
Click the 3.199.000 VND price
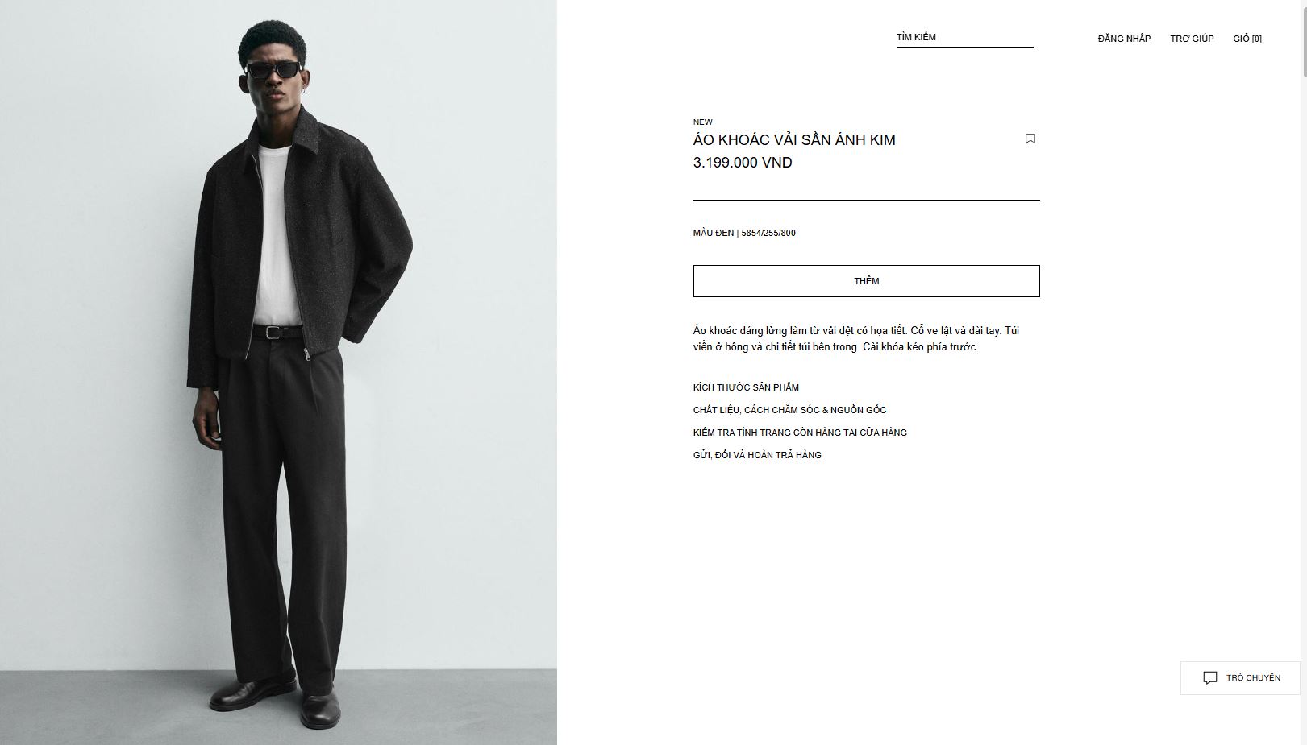pos(743,163)
